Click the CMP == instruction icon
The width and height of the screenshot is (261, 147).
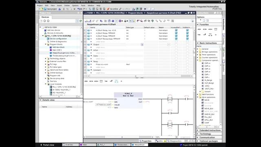coord(203,63)
